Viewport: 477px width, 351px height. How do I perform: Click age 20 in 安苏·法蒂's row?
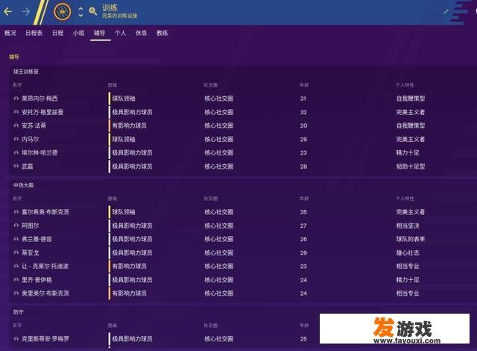click(303, 125)
